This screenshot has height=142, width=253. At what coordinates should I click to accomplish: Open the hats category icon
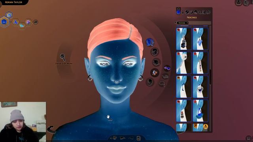point(156,62)
